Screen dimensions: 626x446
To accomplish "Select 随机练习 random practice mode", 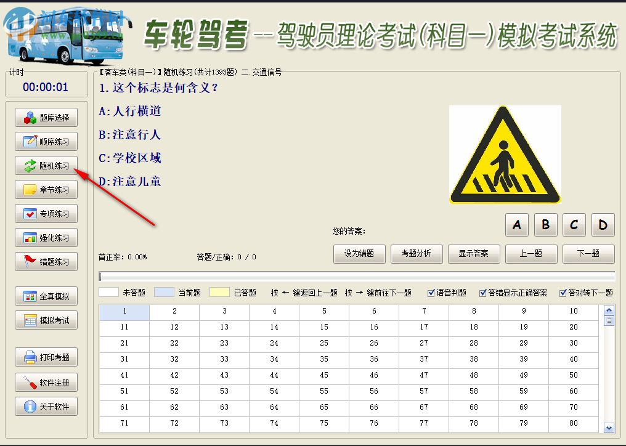I will pyautogui.click(x=46, y=165).
